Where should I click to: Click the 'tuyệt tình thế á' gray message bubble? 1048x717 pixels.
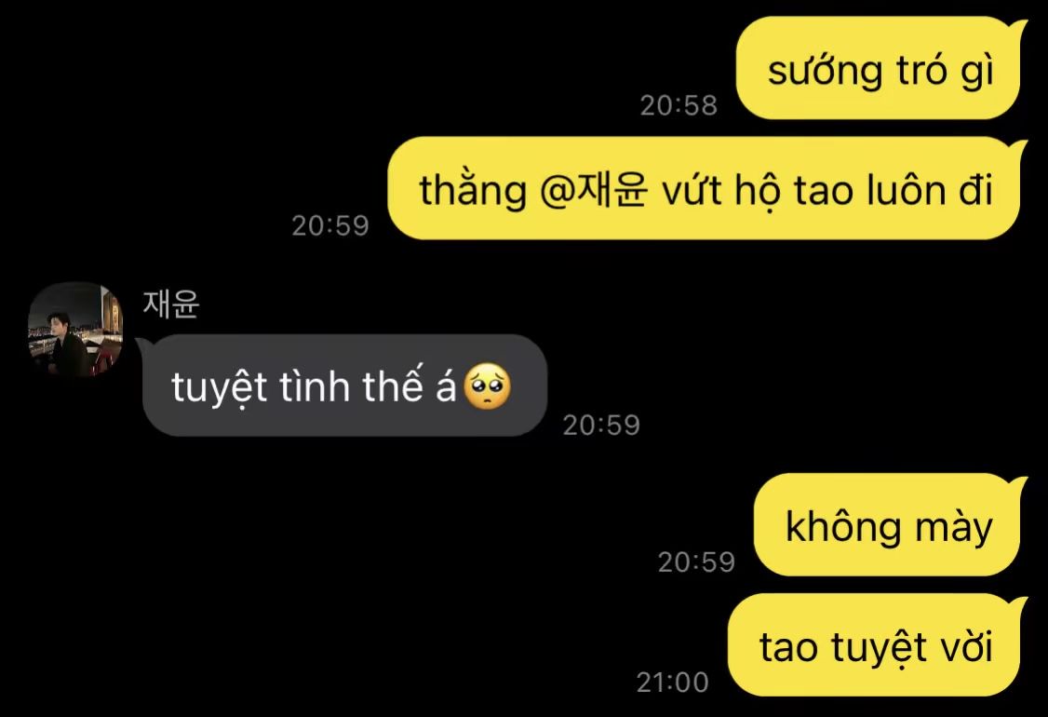[x=343, y=386]
